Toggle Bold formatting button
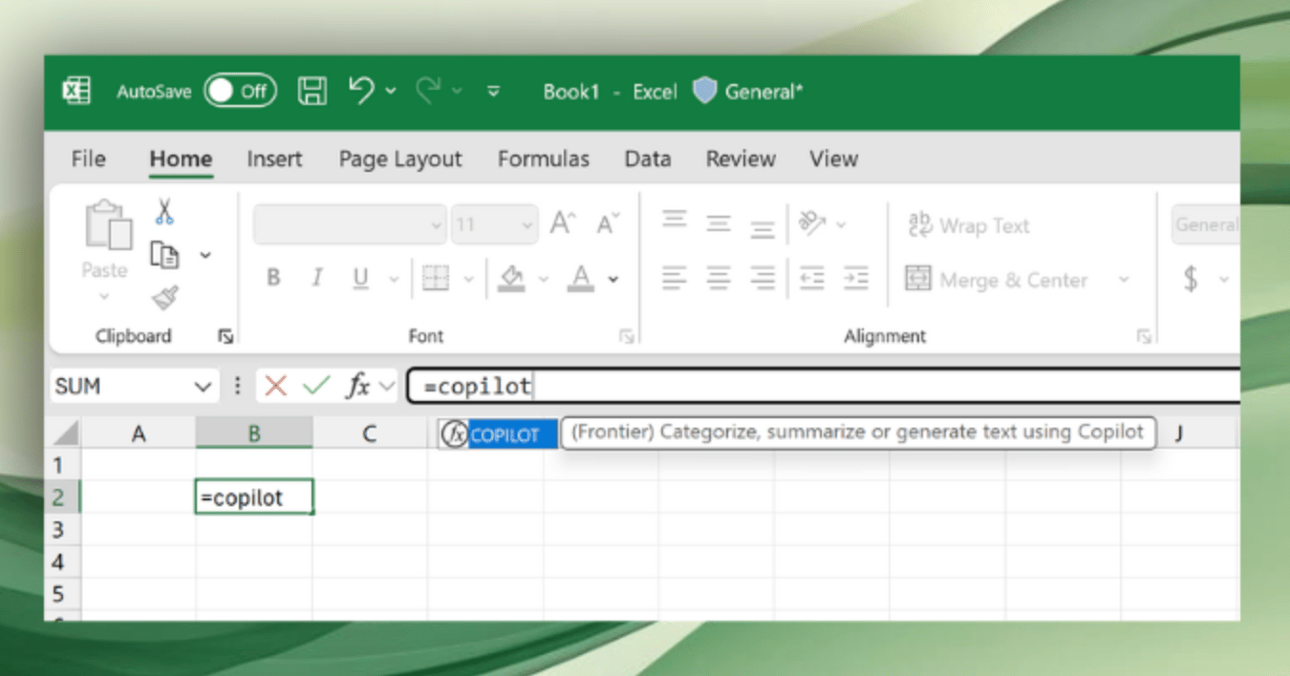This screenshot has width=1290, height=676. pyautogui.click(x=273, y=279)
